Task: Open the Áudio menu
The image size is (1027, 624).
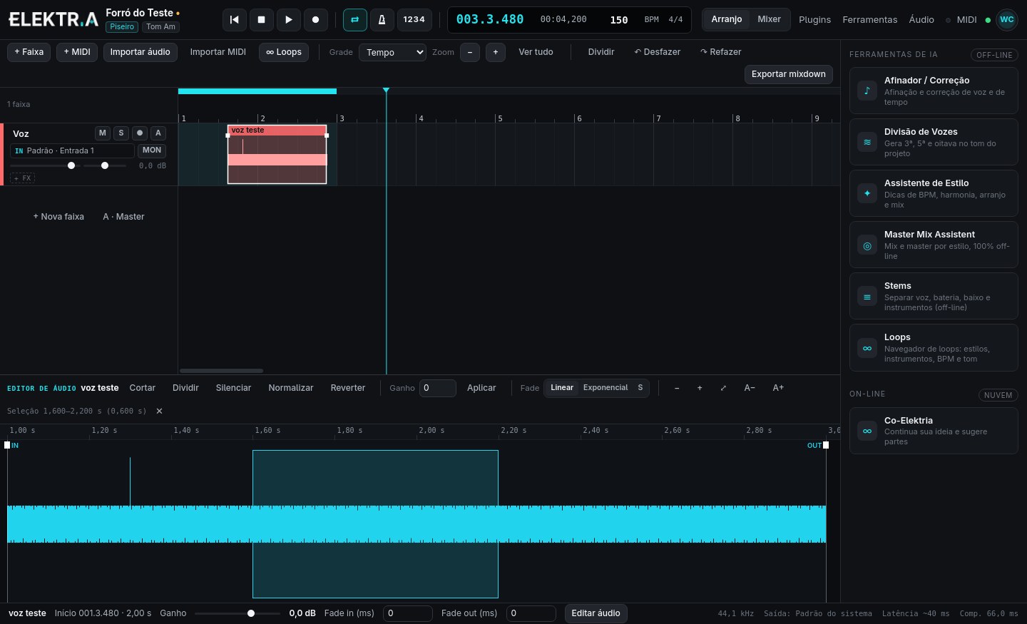Action: click(921, 20)
